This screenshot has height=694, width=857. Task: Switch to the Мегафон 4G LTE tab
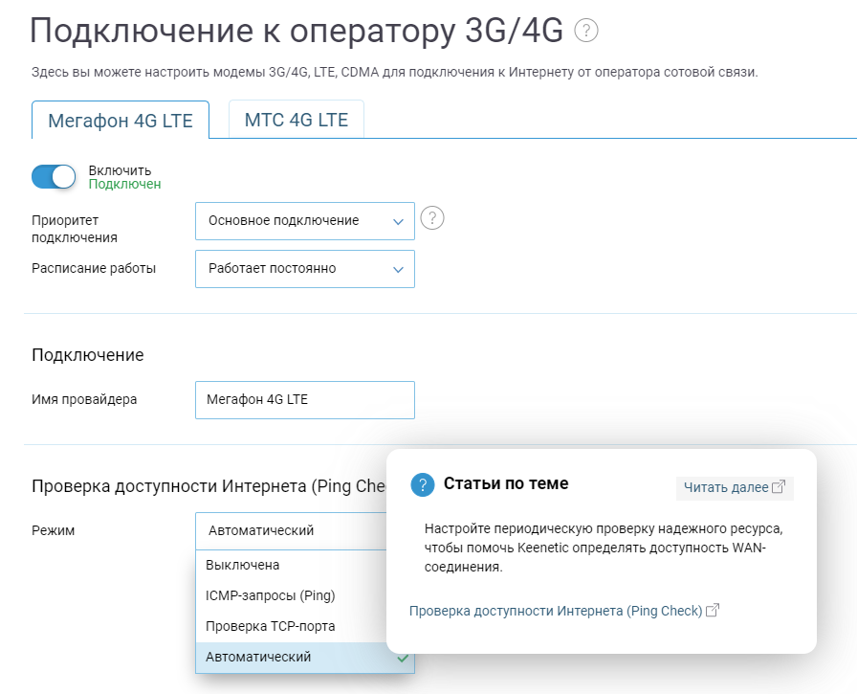[121, 121]
